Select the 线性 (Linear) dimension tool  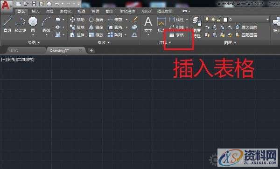(x=177, y=20)
